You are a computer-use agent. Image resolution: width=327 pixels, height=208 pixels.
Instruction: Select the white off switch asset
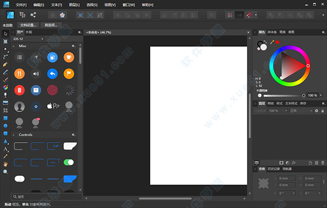pos(20,179)
